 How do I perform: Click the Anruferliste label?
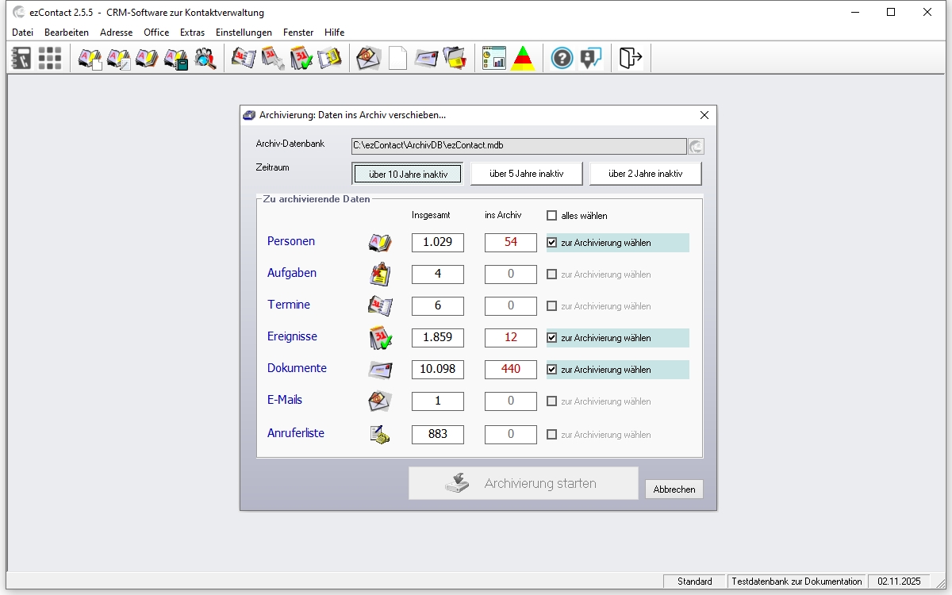[x=296, y=433]
